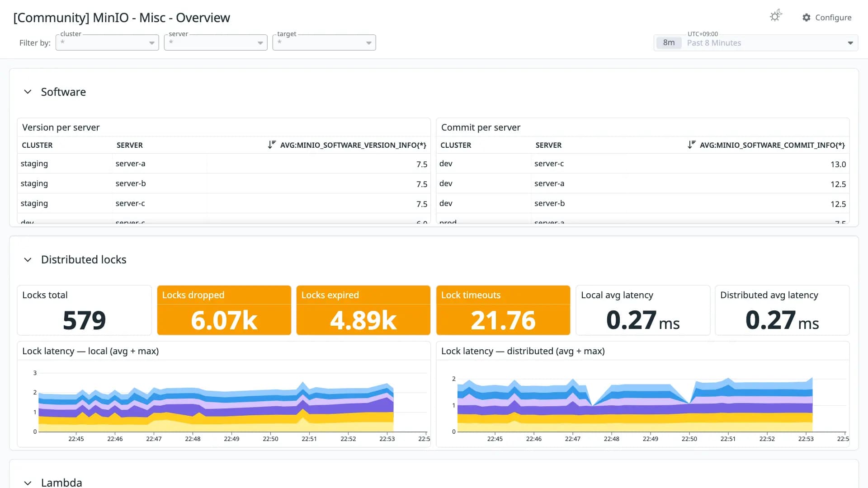Click the CLUSTER column header in Version table
This screenshot has height=488, width=868.
37,145
